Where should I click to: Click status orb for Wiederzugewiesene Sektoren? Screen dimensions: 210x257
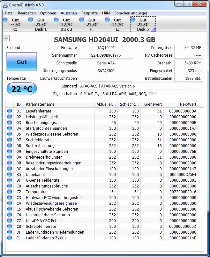[10, 134]
